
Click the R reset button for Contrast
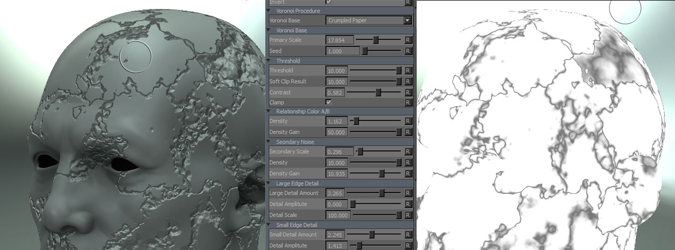(x=408, y=93)
